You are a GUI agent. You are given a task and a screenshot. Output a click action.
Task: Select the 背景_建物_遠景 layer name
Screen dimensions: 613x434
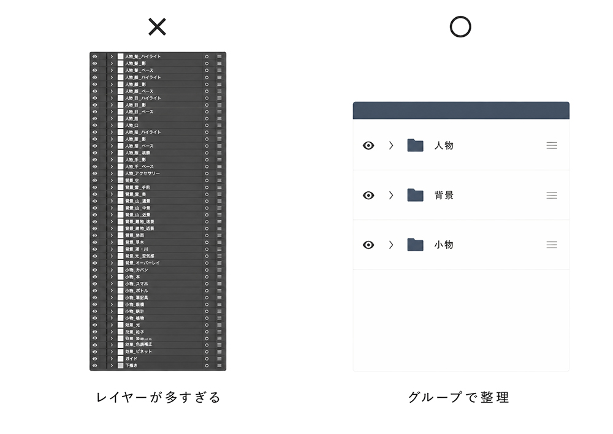[x=140, y=222]
